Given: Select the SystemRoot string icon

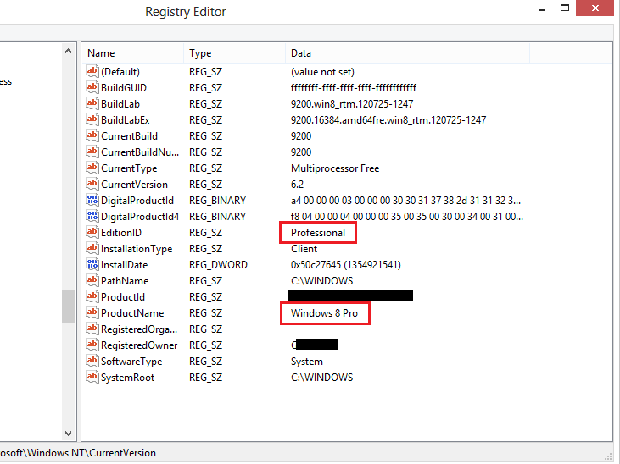Looking at the screenshot, I should (x=92, y=378).
